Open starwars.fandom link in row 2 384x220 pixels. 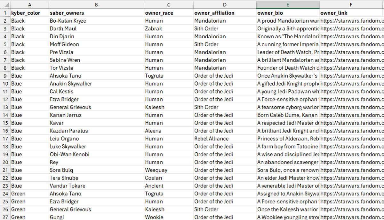(352, 21)
